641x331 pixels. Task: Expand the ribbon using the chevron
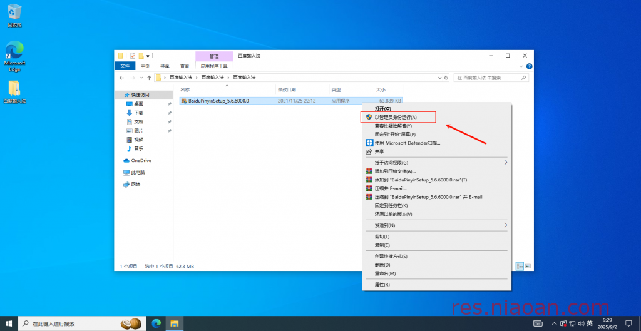[521, 66]
